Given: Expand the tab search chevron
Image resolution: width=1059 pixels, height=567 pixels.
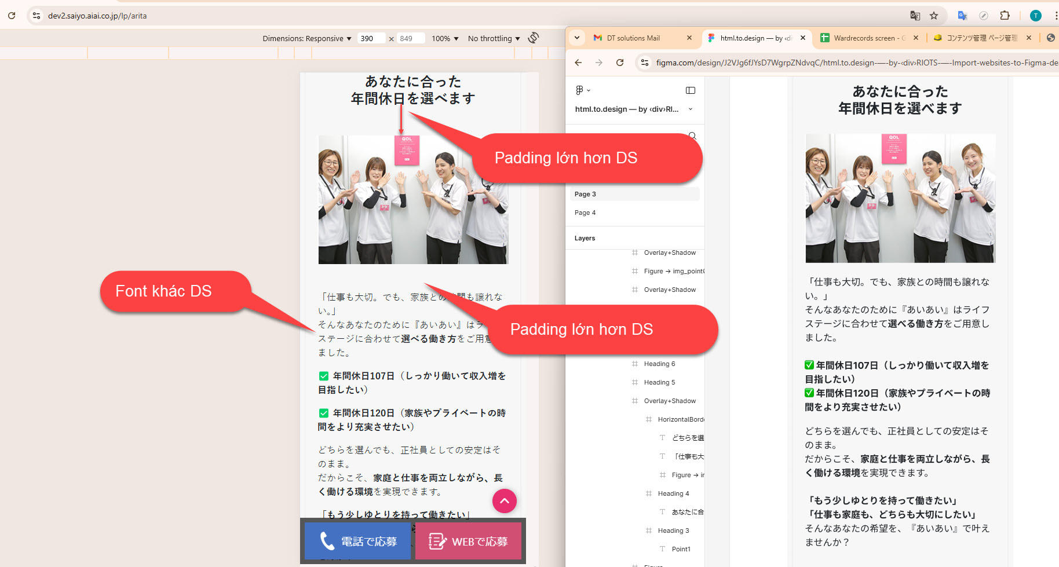Looking at the screenshot, I should (x=577, y=38).
